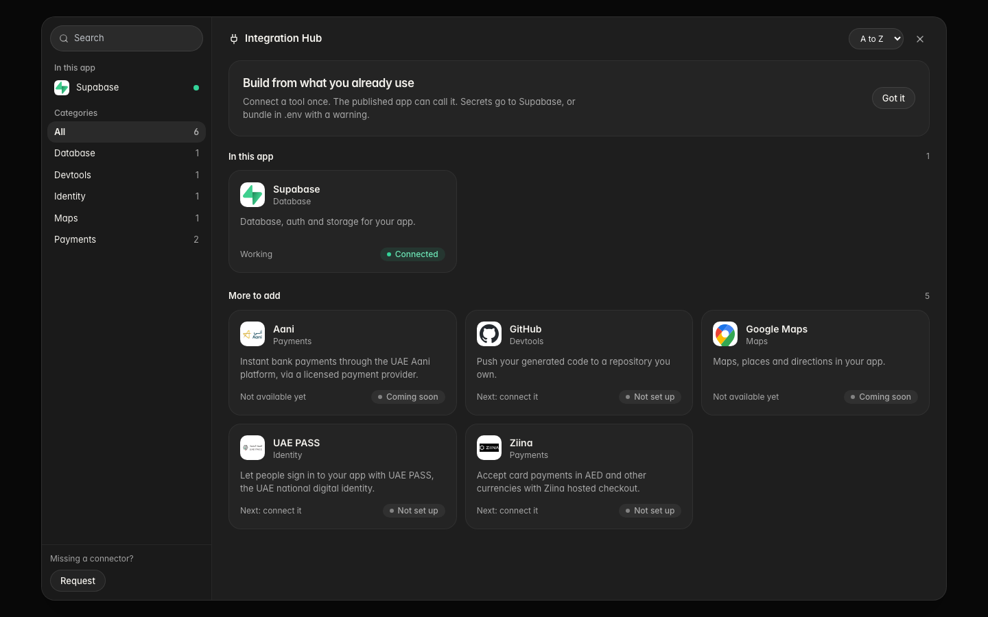Select the Devtools category

pos(126,175)
